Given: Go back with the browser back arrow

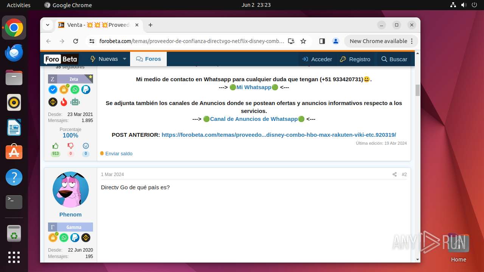Looking at the screenshot, I should pyautogui.click(x=48, y=41).
